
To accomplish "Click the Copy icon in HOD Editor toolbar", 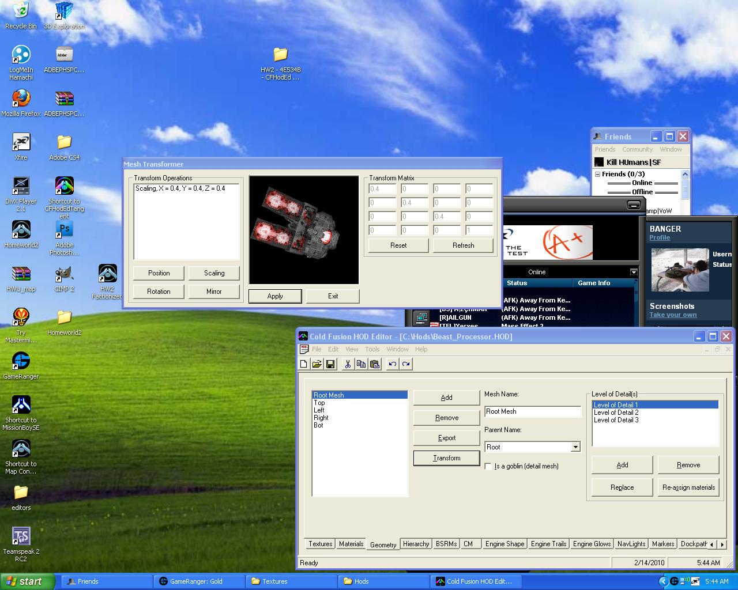I will (361, 364).
